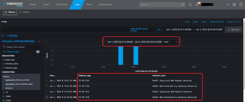This screenshot has width=245, height=102.
Task: Collapse the fields sidebar arrow icon
Action: point(43,41)
